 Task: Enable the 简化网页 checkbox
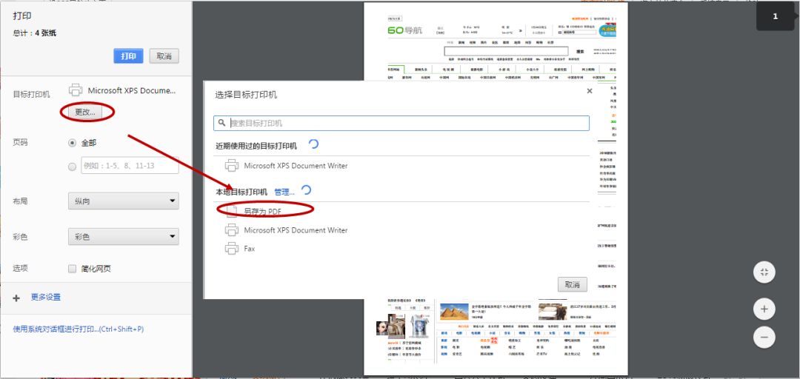coord(73,269)
